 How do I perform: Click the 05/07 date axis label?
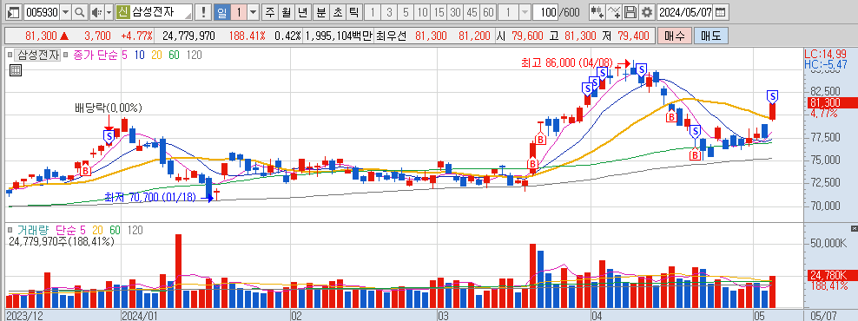[x=823, y=316]
